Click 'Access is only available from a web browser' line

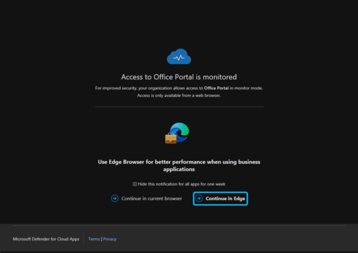coord(179,95)
